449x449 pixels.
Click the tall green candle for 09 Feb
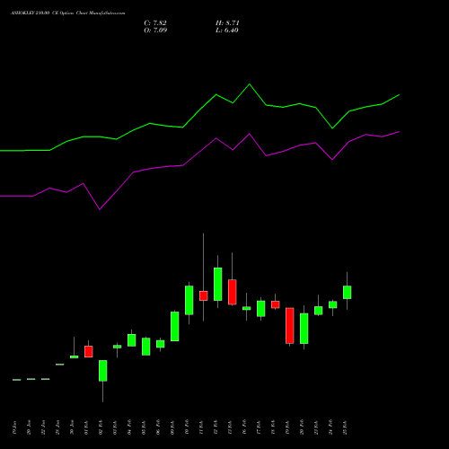[175, 326]
